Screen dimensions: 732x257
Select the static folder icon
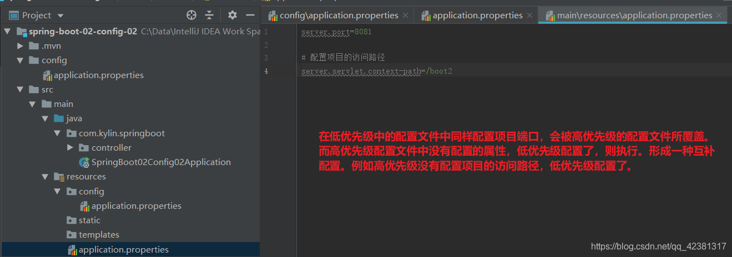[71, 220]
